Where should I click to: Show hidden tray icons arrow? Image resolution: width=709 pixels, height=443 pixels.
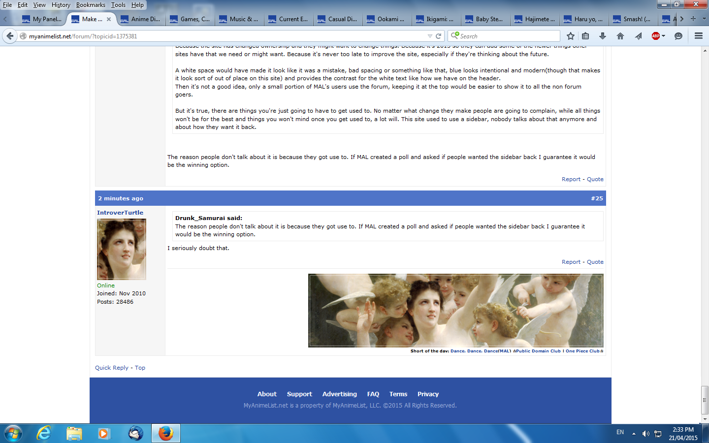tap(634, 434)
